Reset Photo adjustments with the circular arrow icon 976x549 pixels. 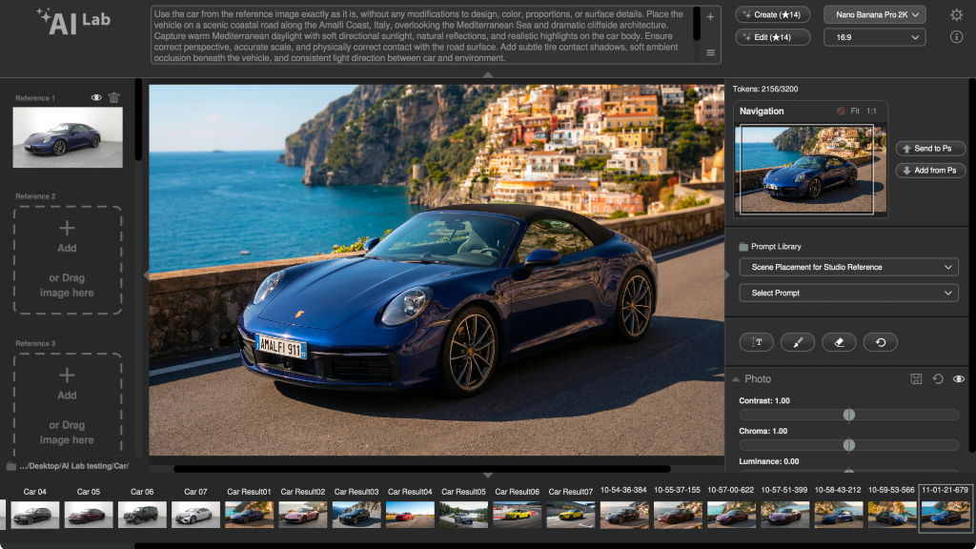[938, 379]
